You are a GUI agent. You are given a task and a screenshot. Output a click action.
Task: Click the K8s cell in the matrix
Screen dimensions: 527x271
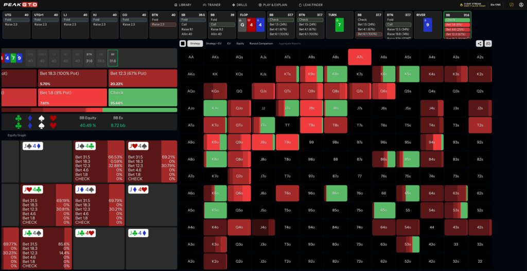click(x=336, y=74)
